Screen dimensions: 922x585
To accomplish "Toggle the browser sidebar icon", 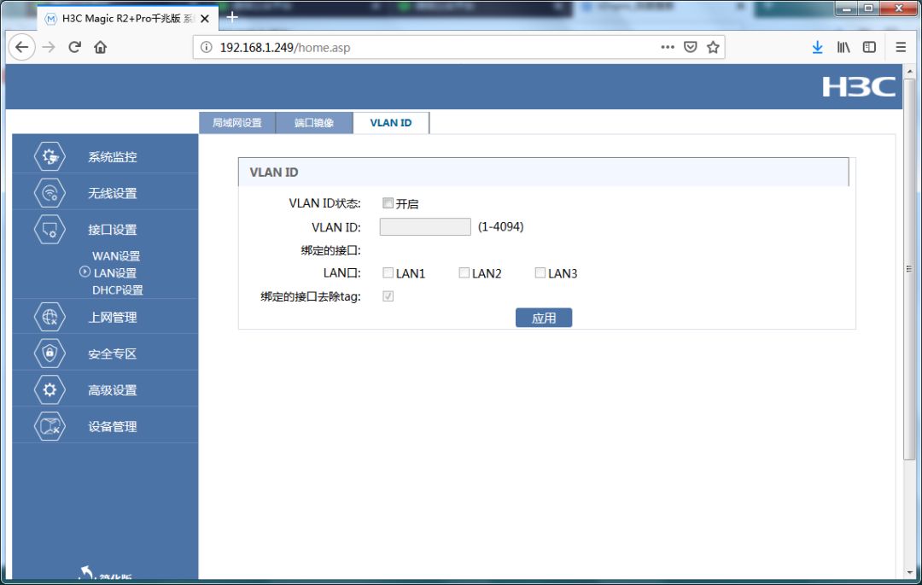I will point(869,47).
